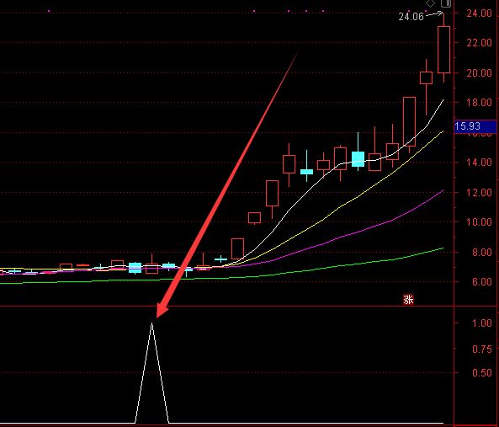
Task: Select the 24.06 high price label
Action: (x=411, y=17)
